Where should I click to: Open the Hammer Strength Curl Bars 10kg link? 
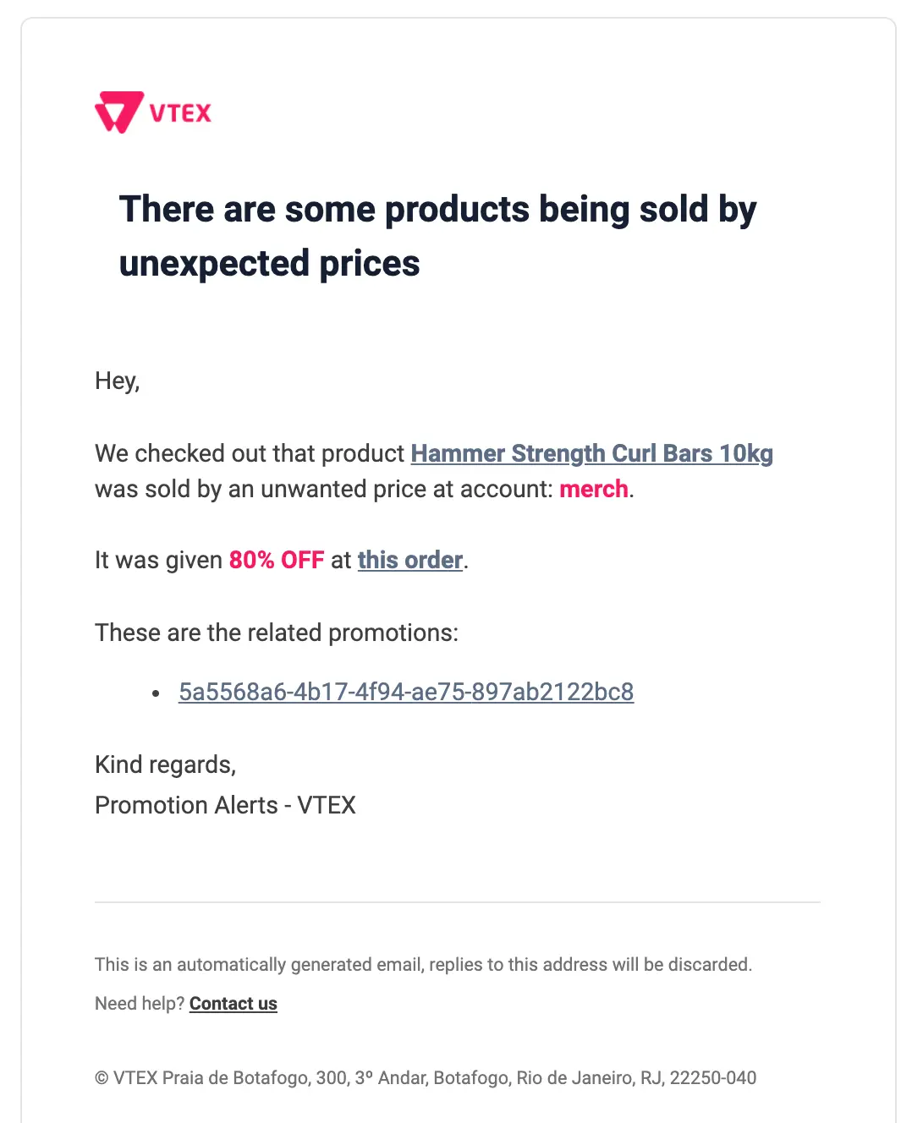pyautogui.click(x=591, y=453)
